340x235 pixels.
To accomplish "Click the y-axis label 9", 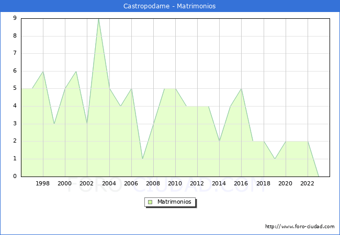I will pos(15,18).
